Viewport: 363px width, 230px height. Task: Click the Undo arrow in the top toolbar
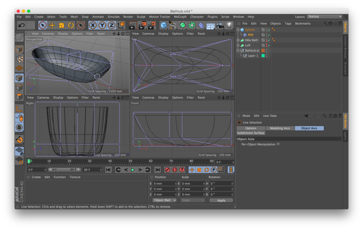pos(22,25)
